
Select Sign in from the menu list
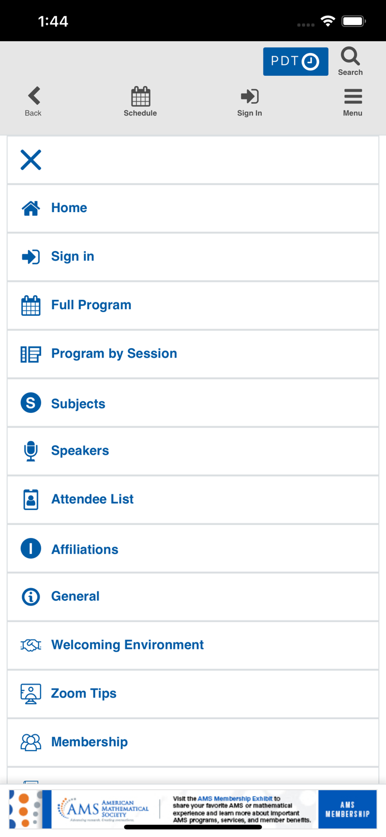72,256
